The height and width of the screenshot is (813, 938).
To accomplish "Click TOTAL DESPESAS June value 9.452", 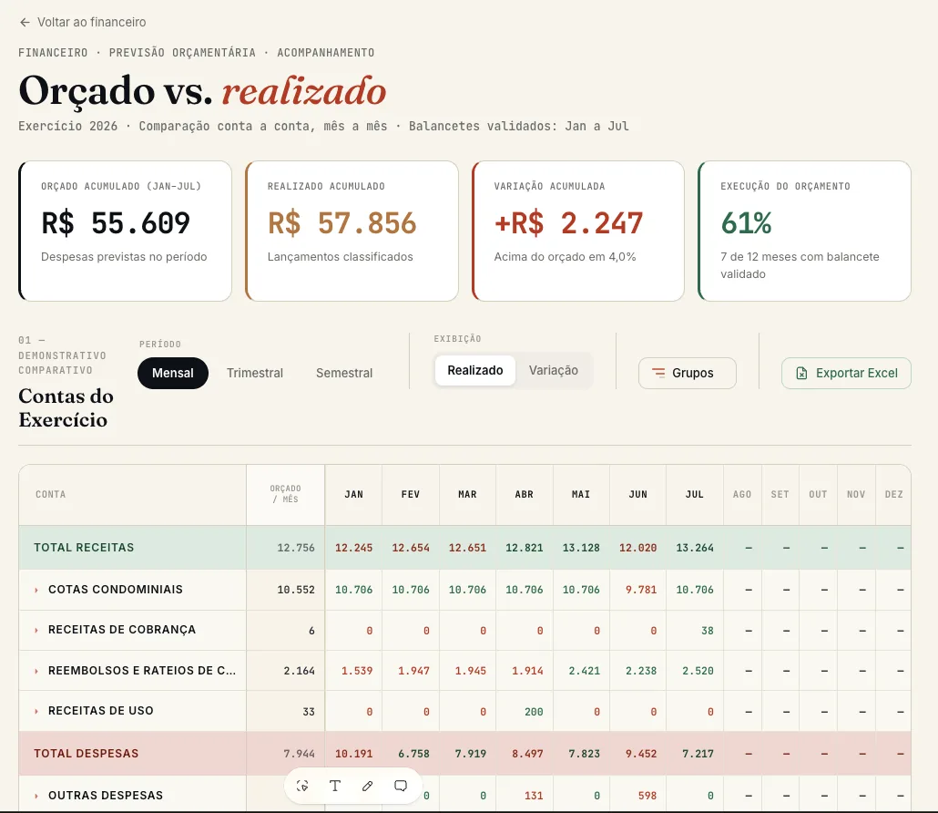I will [641, 754].
